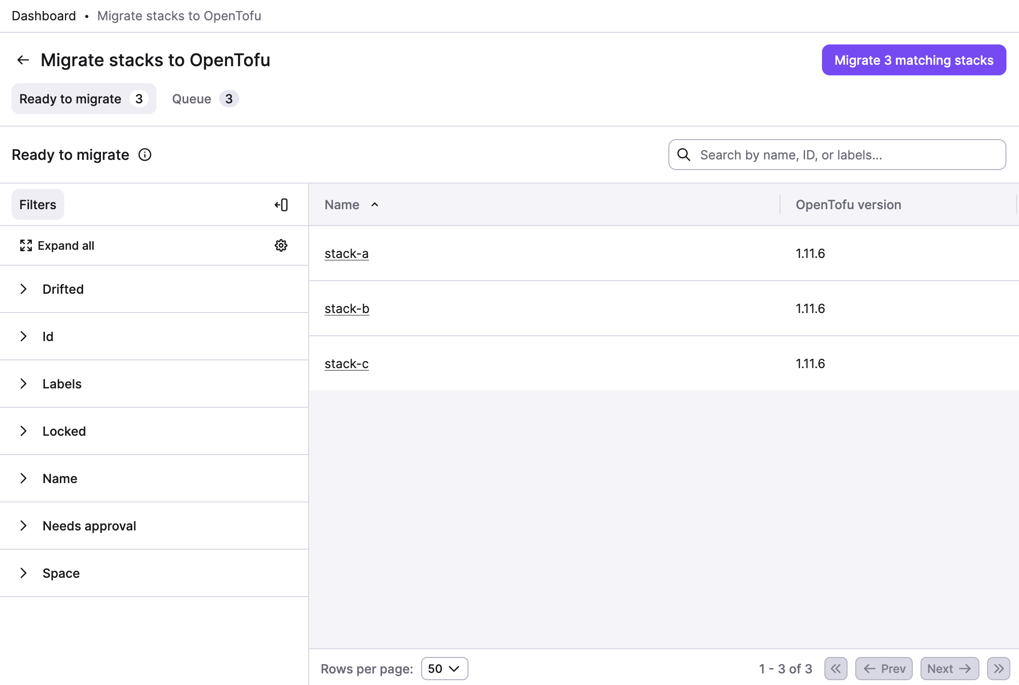Go to Dashboard breadcrumb
Viewport: 1019px width, 685px height.
43,16
